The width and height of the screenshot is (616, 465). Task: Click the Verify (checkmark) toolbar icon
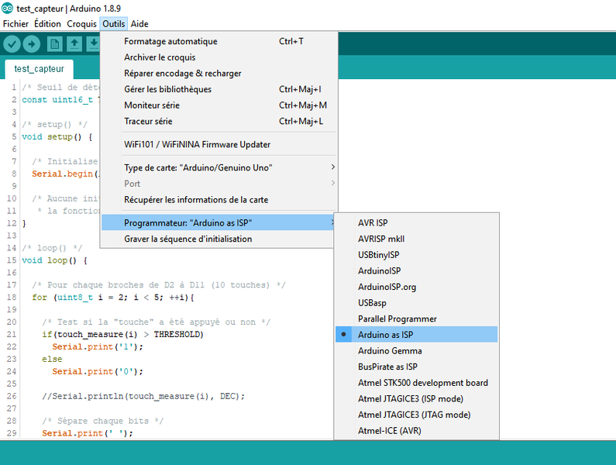pyautogui.click(x=12, y=44)
